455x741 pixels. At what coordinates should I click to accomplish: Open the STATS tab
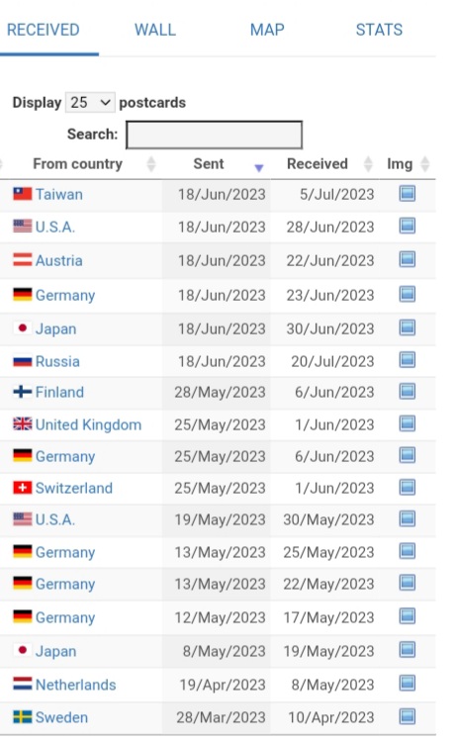point(379,30)
